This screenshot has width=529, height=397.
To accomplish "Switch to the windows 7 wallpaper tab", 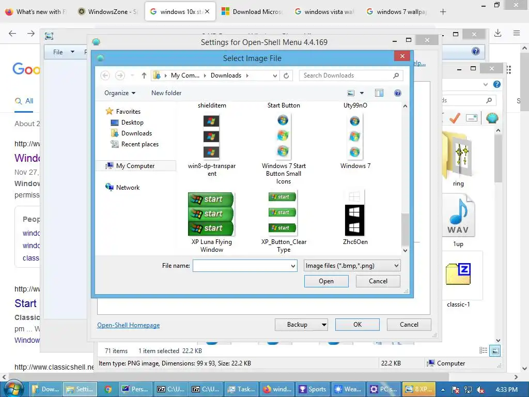I will pos(397,11).
